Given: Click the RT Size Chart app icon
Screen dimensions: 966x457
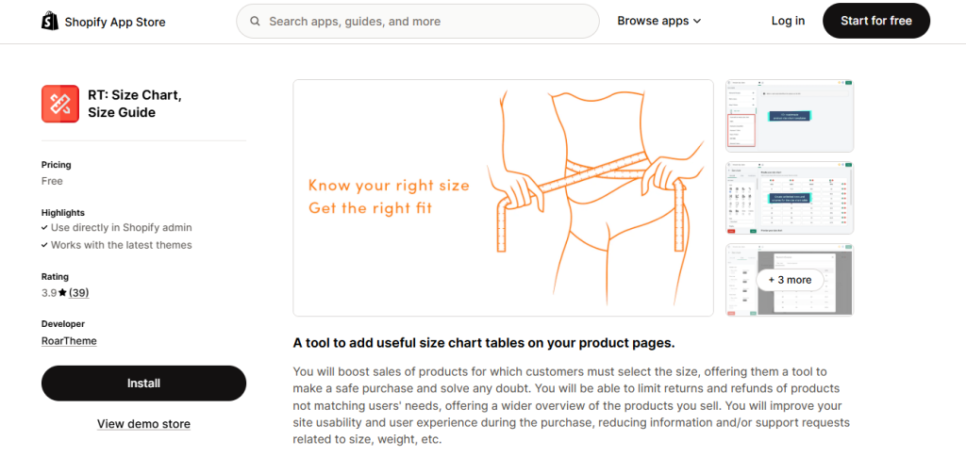Looking at the screenshot, I should click(x=60, y=104).
